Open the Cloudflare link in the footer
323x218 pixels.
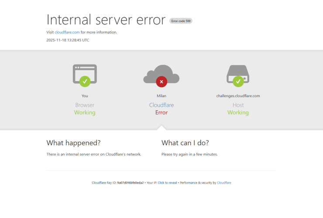tap(224, 183)
